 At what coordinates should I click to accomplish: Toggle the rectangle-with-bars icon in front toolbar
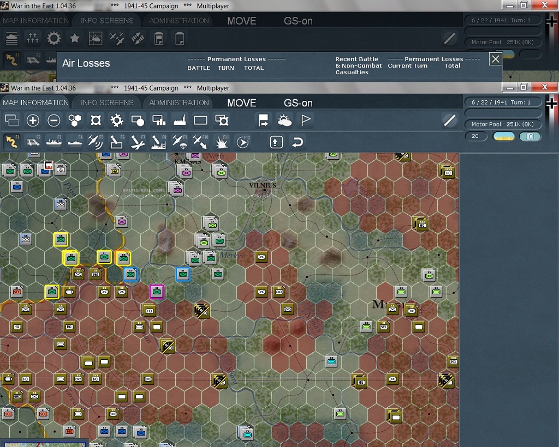tap(159, 120)
